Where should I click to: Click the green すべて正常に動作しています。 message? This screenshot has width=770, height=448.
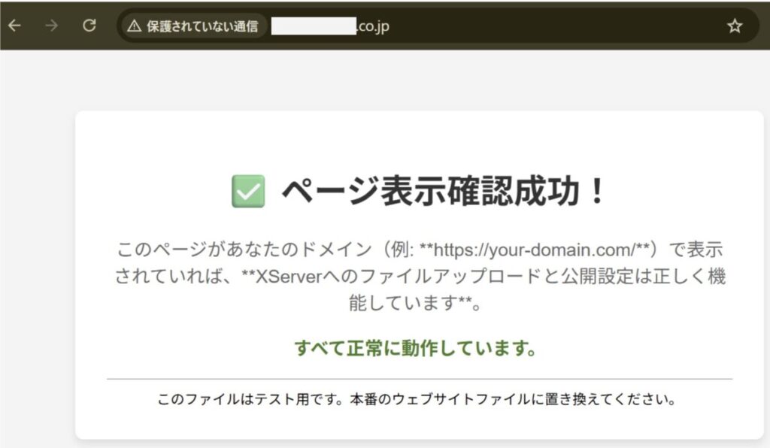pyautogui.click(x=415, y=349)
